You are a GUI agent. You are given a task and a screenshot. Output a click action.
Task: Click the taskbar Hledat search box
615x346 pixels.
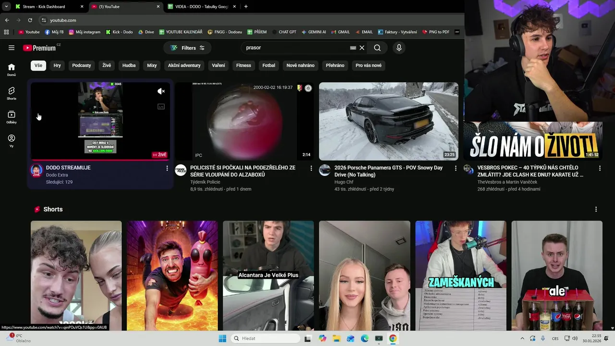pos(265,338)
